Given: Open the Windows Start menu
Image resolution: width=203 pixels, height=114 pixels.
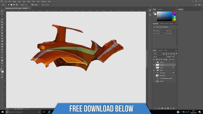Looking at the screenshot, I should (x=3, y=112).
